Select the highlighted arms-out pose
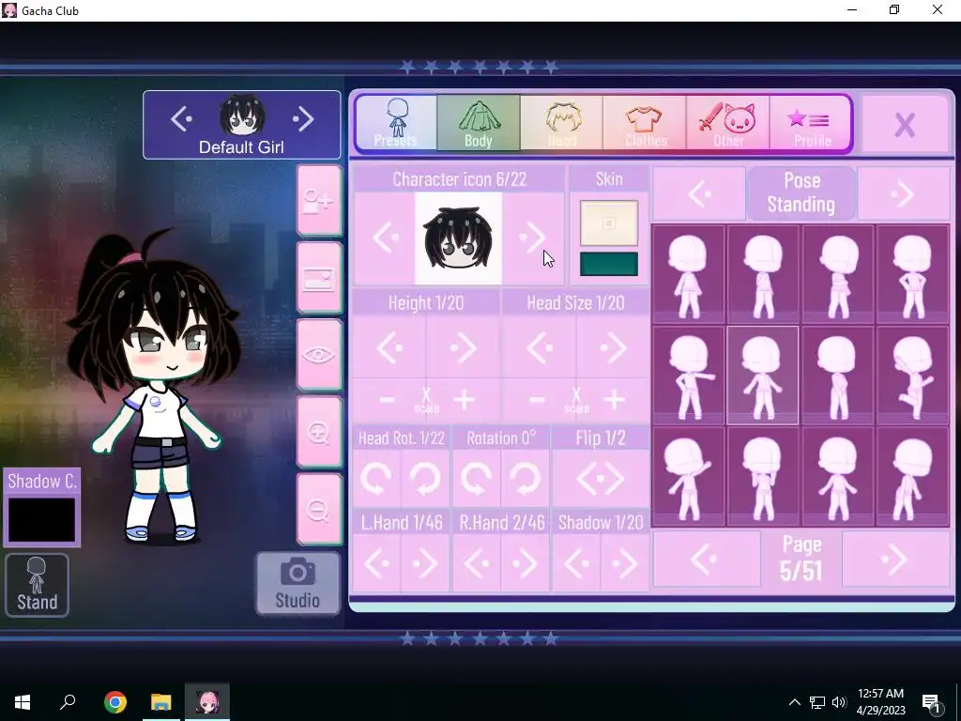The width and height of the screenshot is (961, 721). (763, 376)
